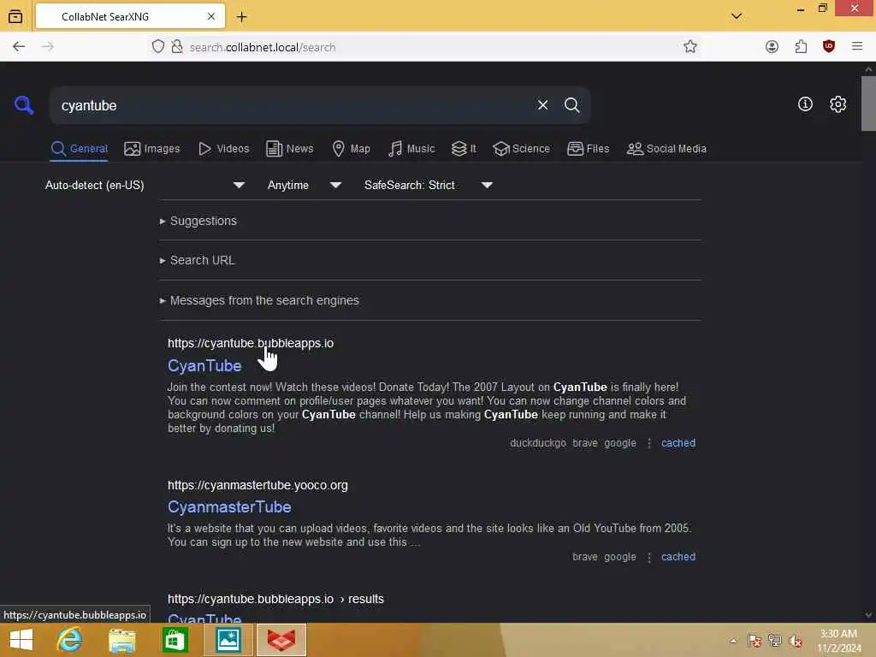Open the Windows Store taskbar icon
This screenshot has width=876, height=657.
(x=175, y=640)
